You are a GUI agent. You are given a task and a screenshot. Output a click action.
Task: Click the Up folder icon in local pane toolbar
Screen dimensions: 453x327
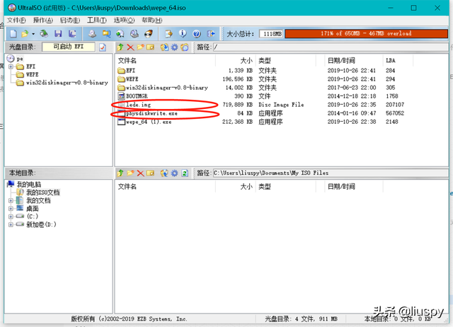[120, 173]
